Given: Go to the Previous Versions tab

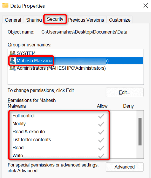Looking at the screenshot, I should coord(86,20).
